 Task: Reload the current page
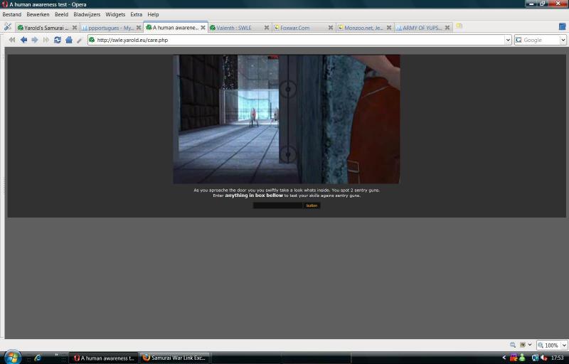tap(58, 40)
